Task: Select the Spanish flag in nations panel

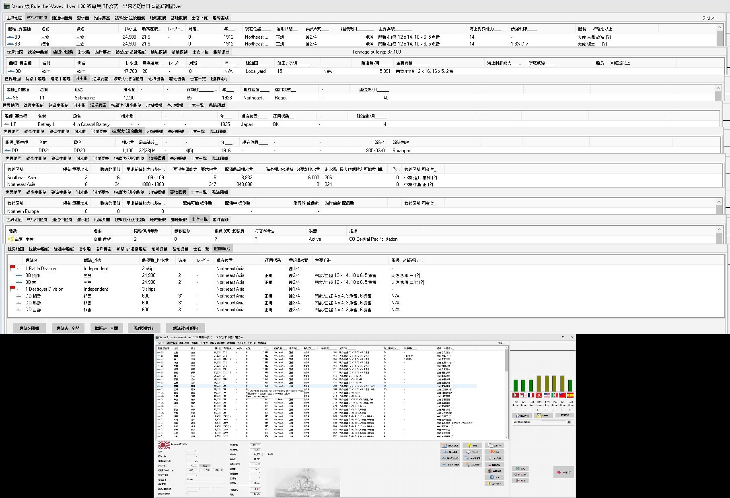Action: (570, 395)
